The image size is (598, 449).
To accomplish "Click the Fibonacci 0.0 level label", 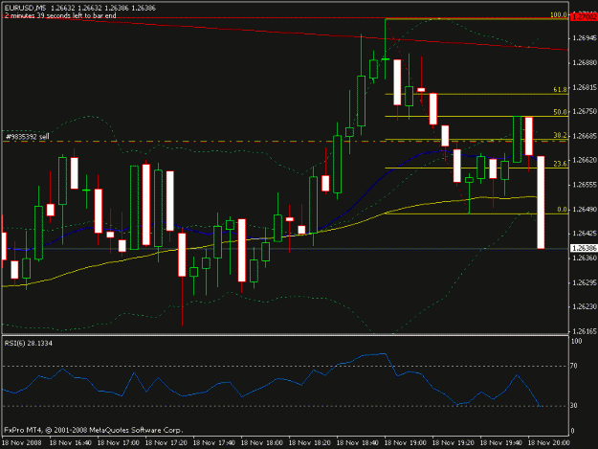I will 562,210.
